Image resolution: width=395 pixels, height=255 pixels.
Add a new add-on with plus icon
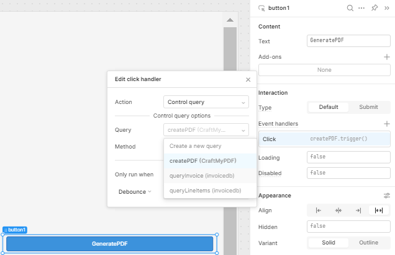(387, 57)
